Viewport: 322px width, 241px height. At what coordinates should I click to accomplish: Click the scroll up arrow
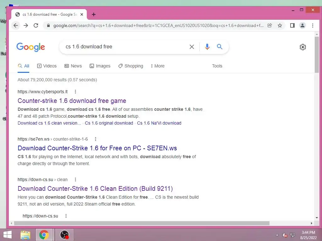click(x=317, y=34)
